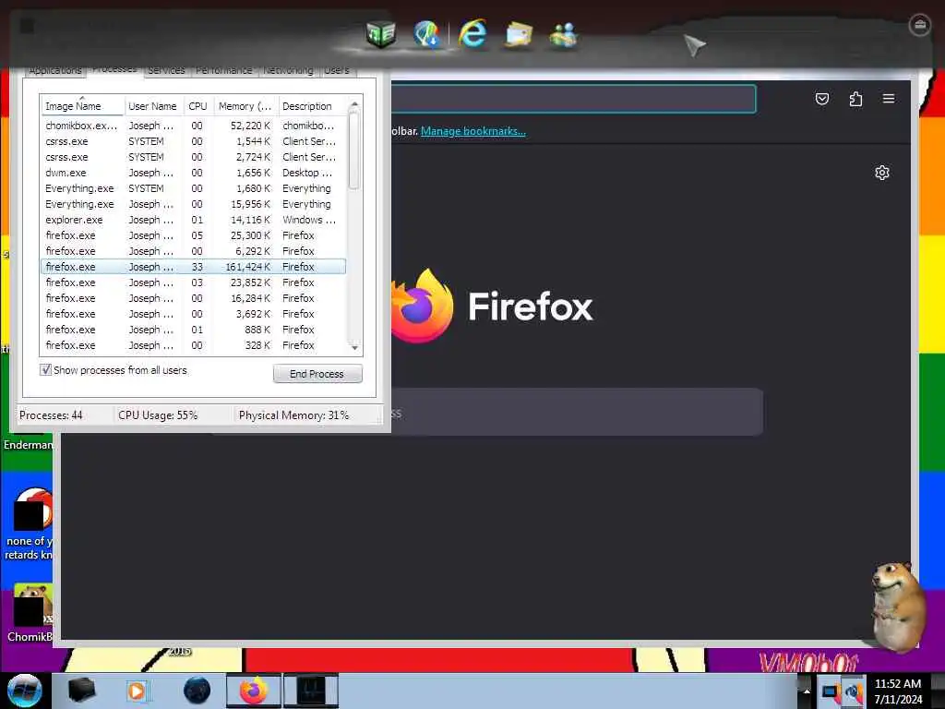Screen dimensions: 945x709
Task: Toggle Show processes from all users checkbox
Action: [46, 369]
